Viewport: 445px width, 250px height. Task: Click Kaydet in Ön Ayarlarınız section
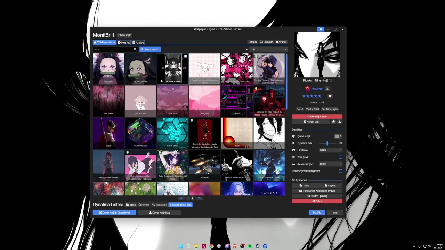pyautogui.click(x=330, y=185)
